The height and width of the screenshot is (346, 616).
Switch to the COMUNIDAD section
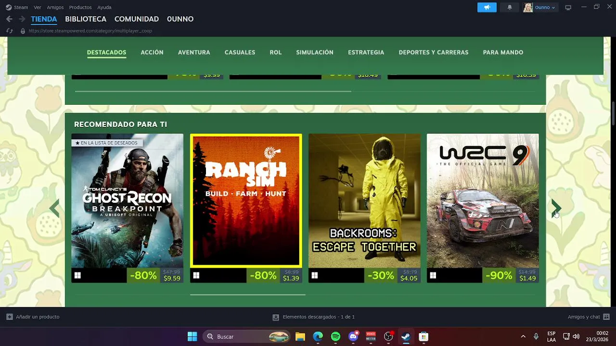pos(137,19)
